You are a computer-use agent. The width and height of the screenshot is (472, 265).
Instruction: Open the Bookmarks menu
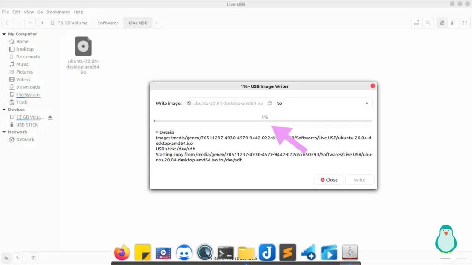[x=59, y=12]
